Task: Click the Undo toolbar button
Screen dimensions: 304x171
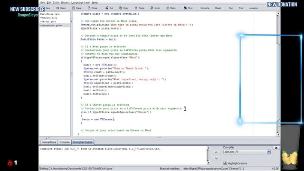Action: coord(155,8)
